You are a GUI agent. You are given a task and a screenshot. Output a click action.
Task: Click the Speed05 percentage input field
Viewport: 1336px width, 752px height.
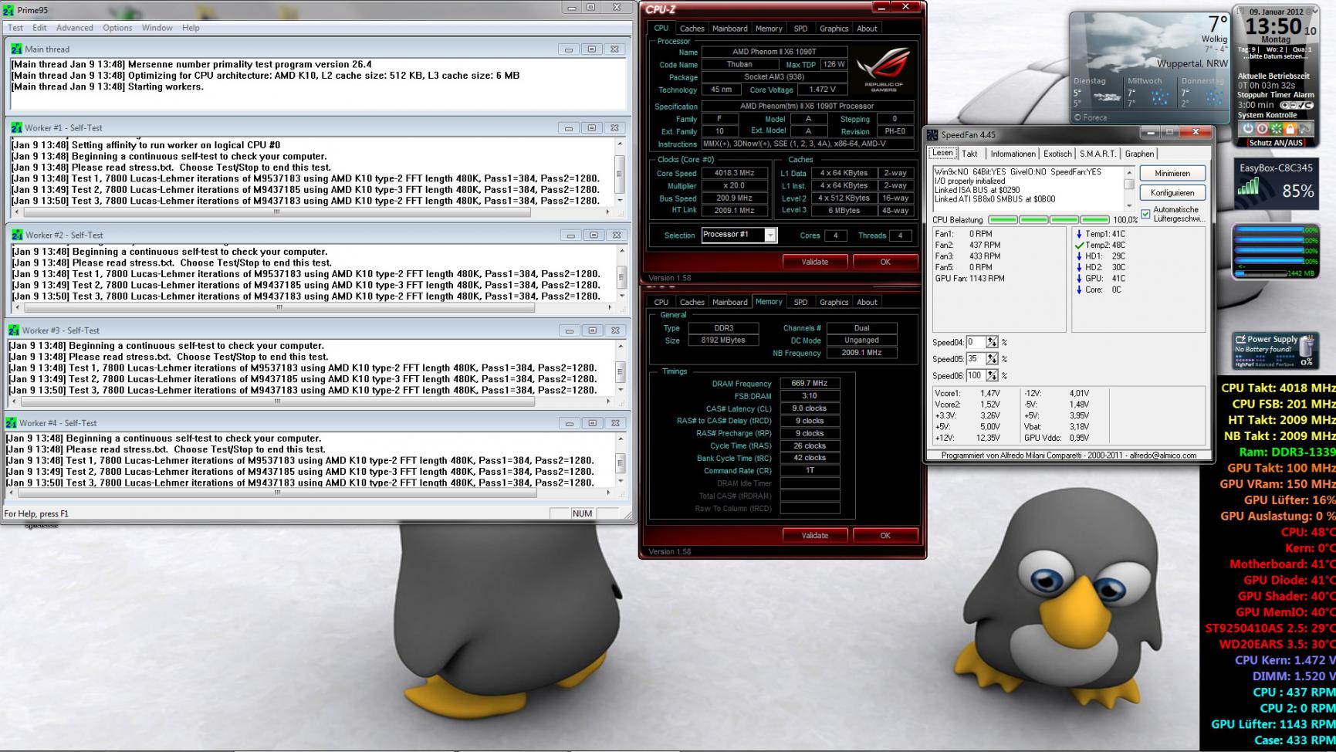pos(976,359)
